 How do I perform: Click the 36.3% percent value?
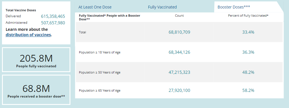(x=248, y=52)
